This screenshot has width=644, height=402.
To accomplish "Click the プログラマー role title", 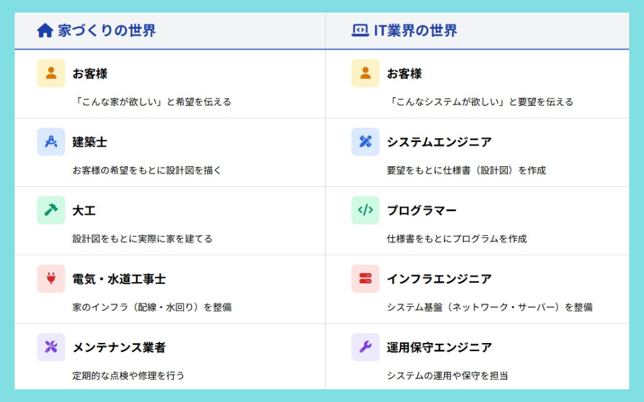I will [421, 210].
